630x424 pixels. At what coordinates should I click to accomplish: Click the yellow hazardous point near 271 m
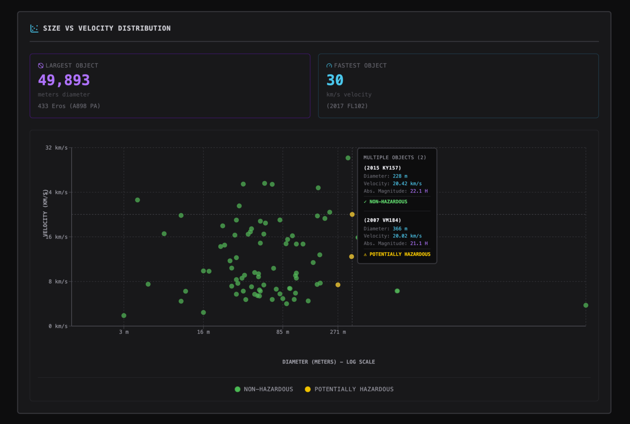pyautogui.click(x=338, y=285)
